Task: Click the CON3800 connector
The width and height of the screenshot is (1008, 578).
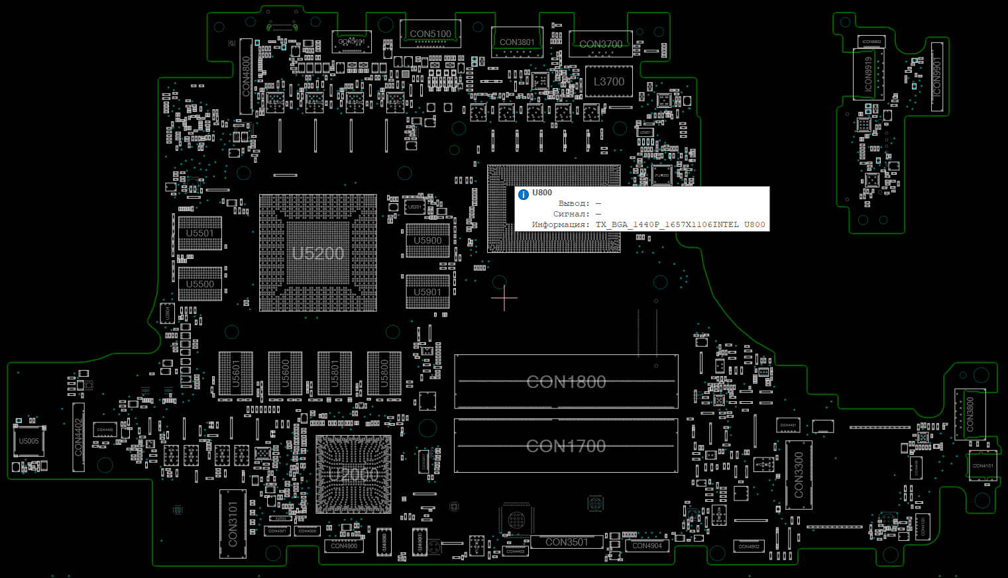Action: pos(970,414)
